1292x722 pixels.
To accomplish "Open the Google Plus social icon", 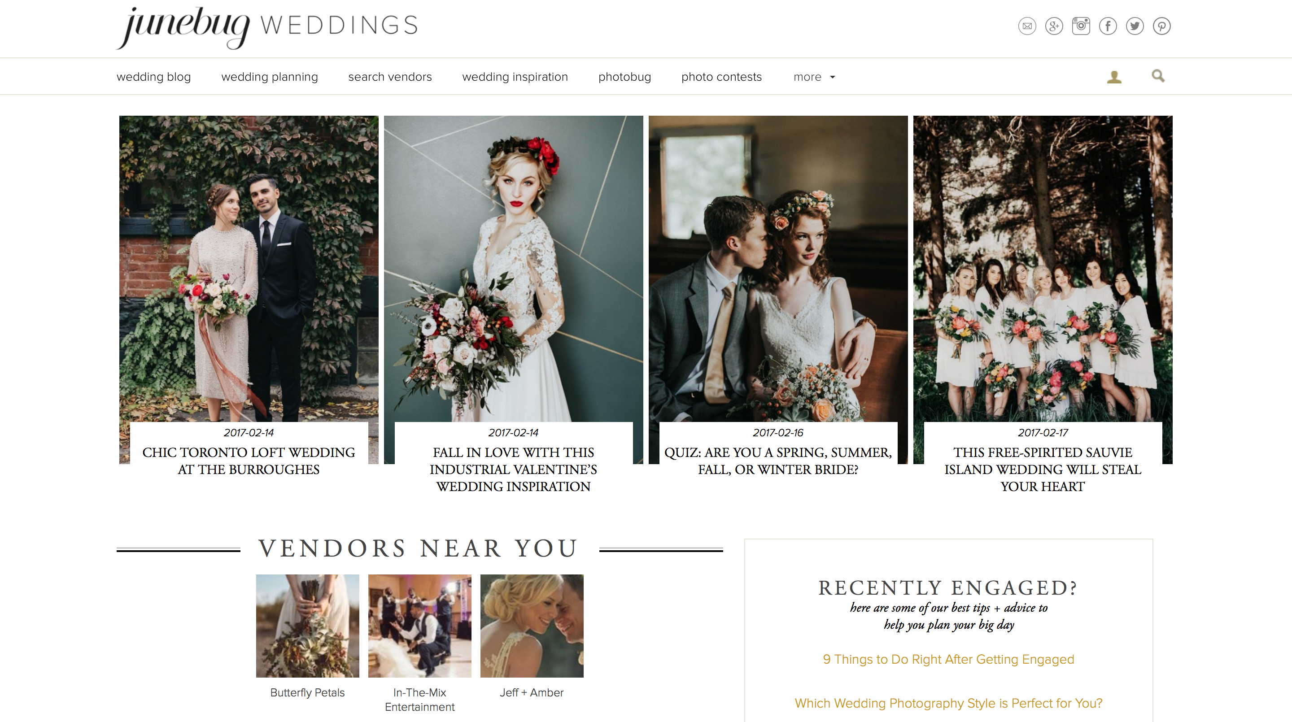I will 1054,26.
